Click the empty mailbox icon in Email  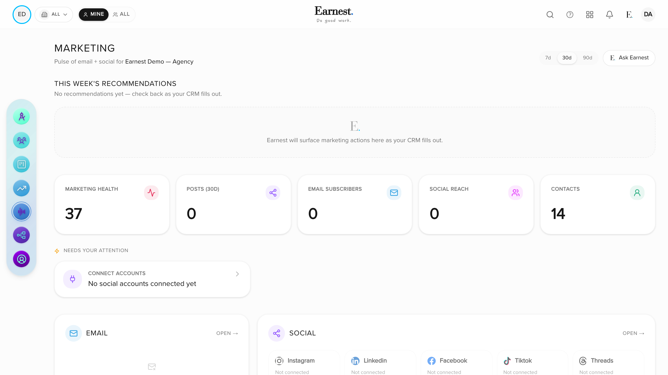[x=152, y=367]
